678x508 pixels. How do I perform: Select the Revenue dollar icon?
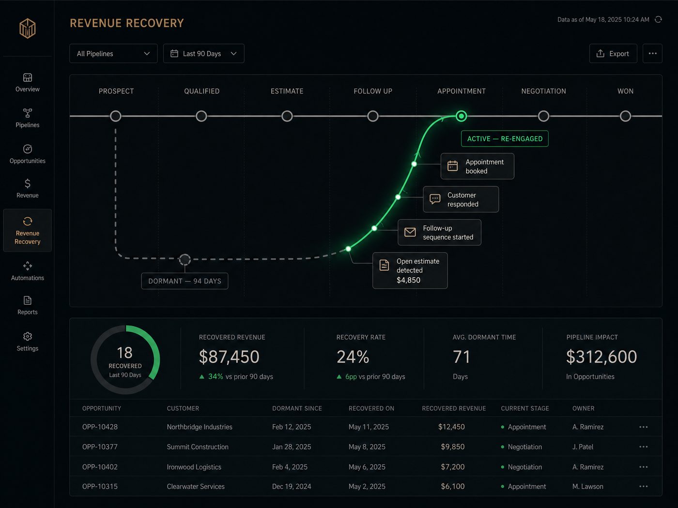tap(28, 183)
